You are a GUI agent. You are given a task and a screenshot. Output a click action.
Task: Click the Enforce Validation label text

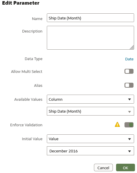26,125
